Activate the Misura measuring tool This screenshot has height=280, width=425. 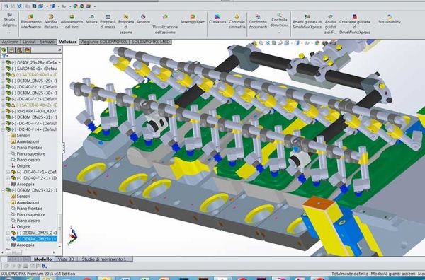[x=91, y=19]
